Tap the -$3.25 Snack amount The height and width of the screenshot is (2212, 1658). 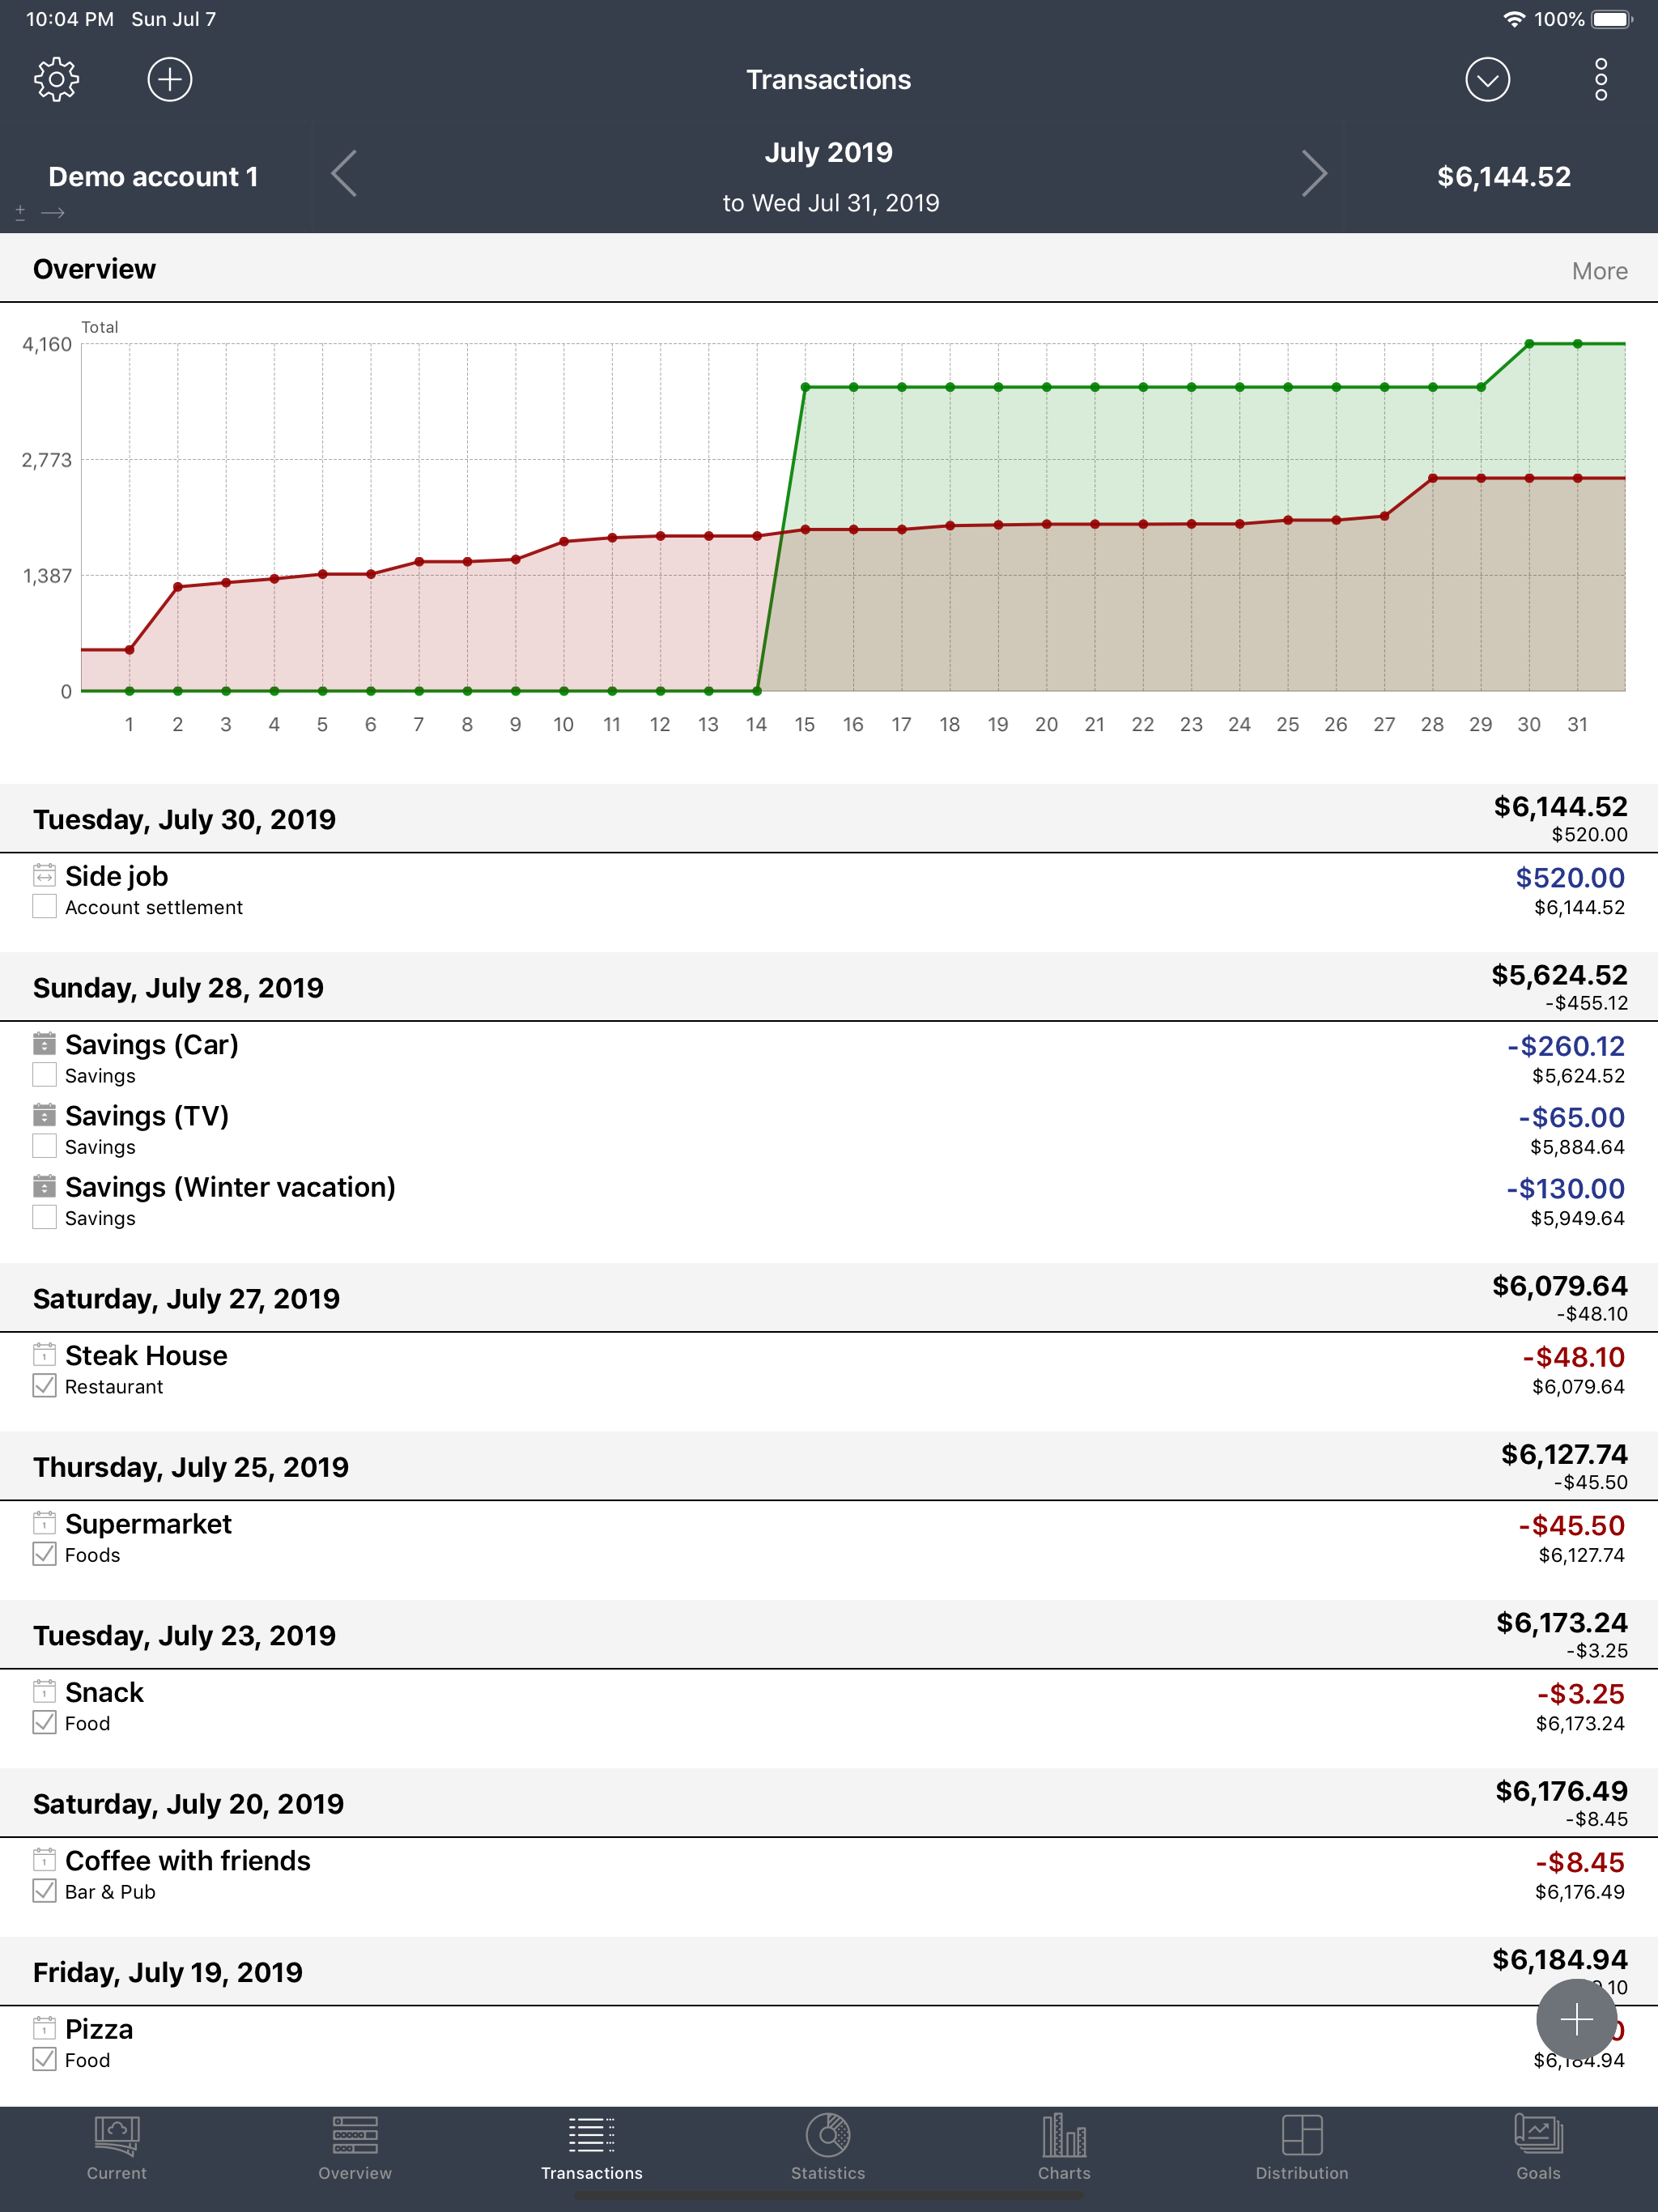pos(1581,1694)
